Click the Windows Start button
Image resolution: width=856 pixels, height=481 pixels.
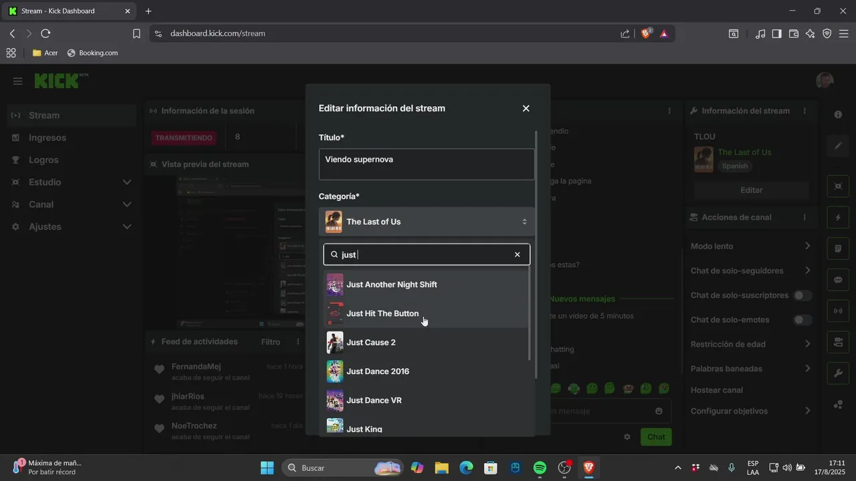267,468
